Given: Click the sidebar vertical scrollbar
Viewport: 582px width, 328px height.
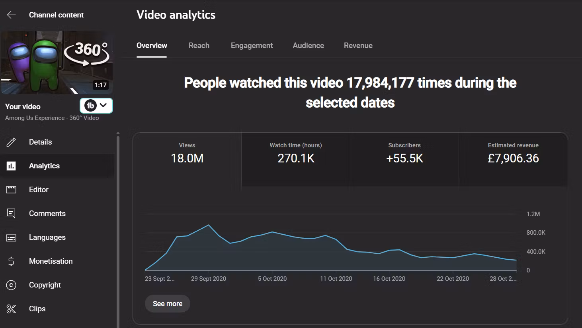Looking at the screenshot, I should (118, 230).
